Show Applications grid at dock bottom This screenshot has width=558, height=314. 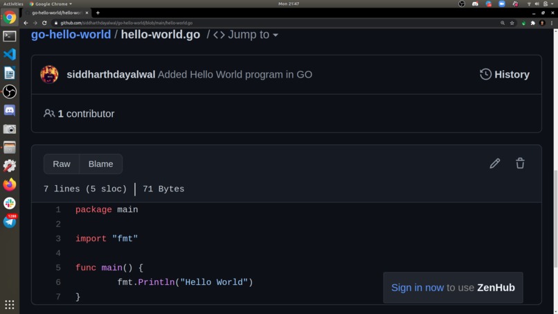10,305
